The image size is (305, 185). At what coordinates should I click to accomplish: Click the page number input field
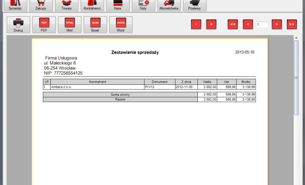262,24
